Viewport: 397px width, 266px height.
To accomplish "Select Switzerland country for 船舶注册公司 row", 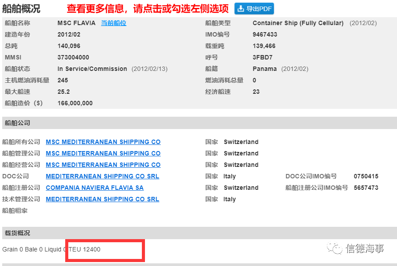I will point(241,188).
